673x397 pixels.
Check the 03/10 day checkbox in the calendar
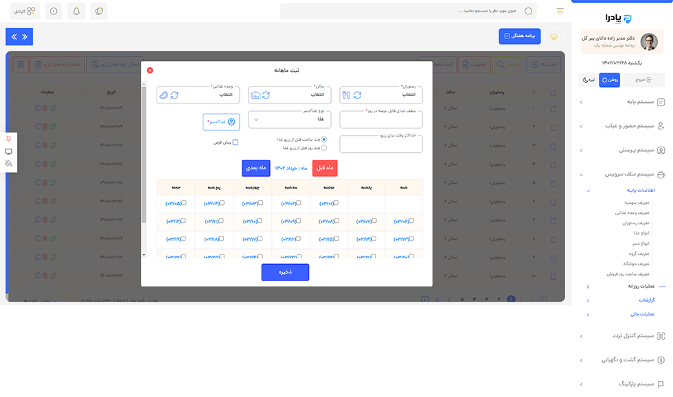click(x=260, y=221)
